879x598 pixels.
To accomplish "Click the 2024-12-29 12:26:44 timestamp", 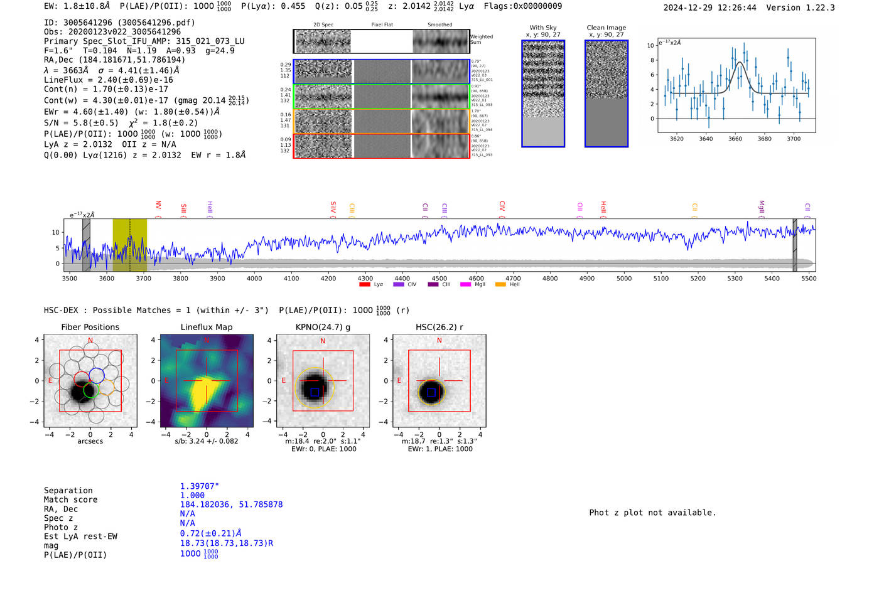I will coord(710,8).
